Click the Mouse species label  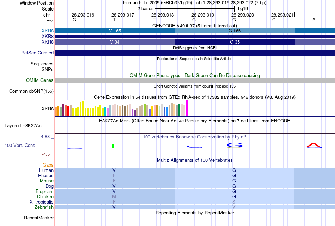[x=47, y=181]
